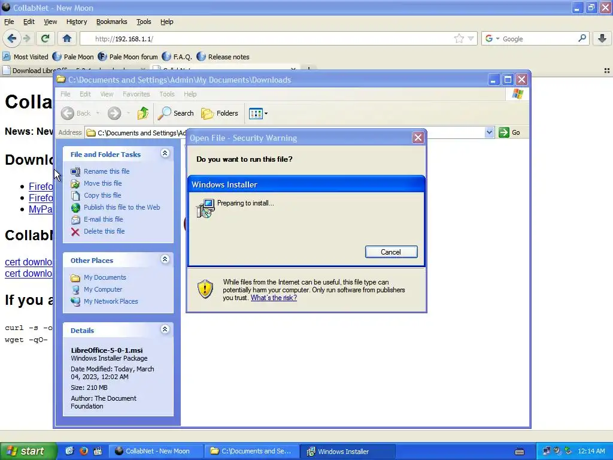Open the browser Help menu
613x460 pixels.
[x=166, y=22]
